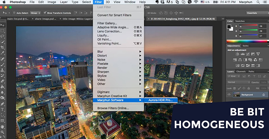Select the Lasso tool
This screenshot has width=269, height=139.
[2, 36]
